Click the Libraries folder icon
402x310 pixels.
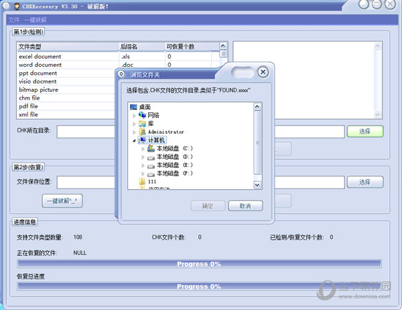click(x=142, y=124)
